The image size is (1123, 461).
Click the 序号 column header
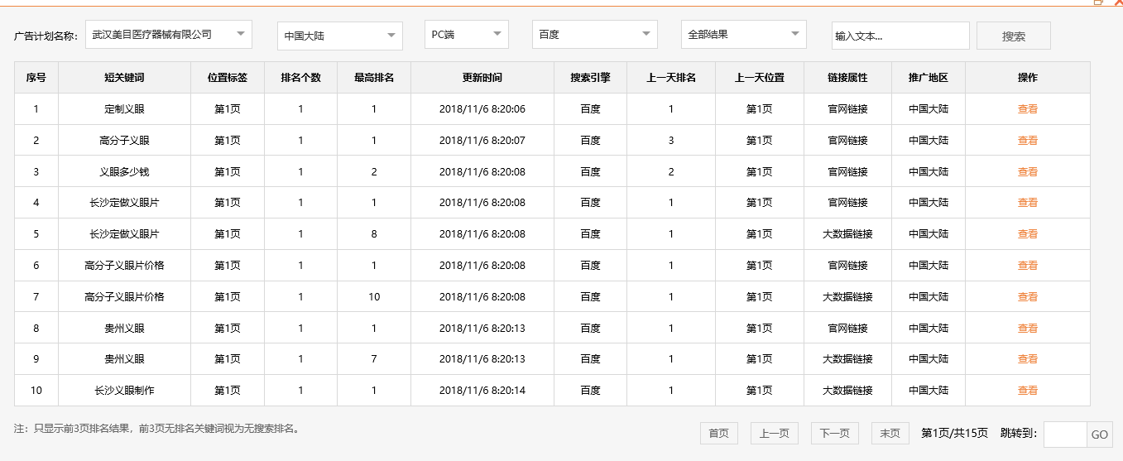[36, 78]
